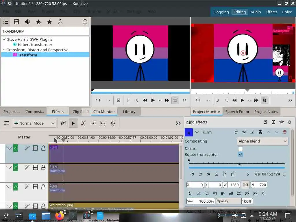Screen dimensions: 296x222
Task: Launch Firefox from the taskbar
Action: 60,216
